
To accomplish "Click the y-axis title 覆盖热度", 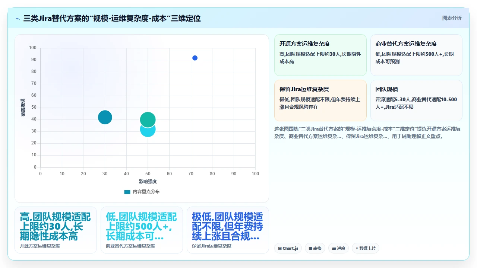I will click(x=23, y=108).
